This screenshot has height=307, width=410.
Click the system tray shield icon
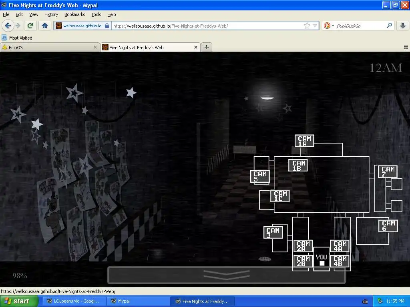coord(380,301)
